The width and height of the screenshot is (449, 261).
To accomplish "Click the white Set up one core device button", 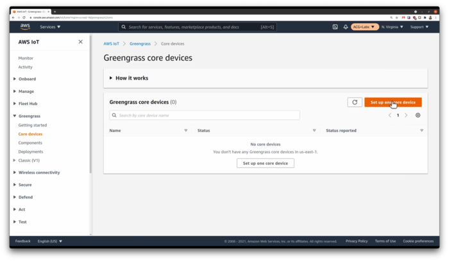I will point(266,163).
